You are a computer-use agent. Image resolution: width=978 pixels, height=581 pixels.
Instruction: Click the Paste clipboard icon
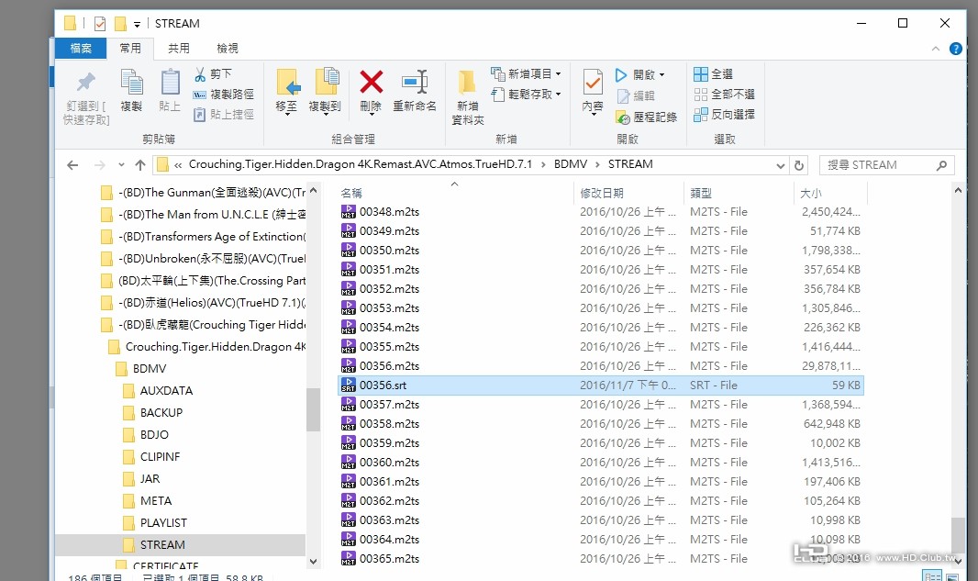tap(170, 83)
